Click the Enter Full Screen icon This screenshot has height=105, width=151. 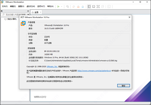click(98, 6)
